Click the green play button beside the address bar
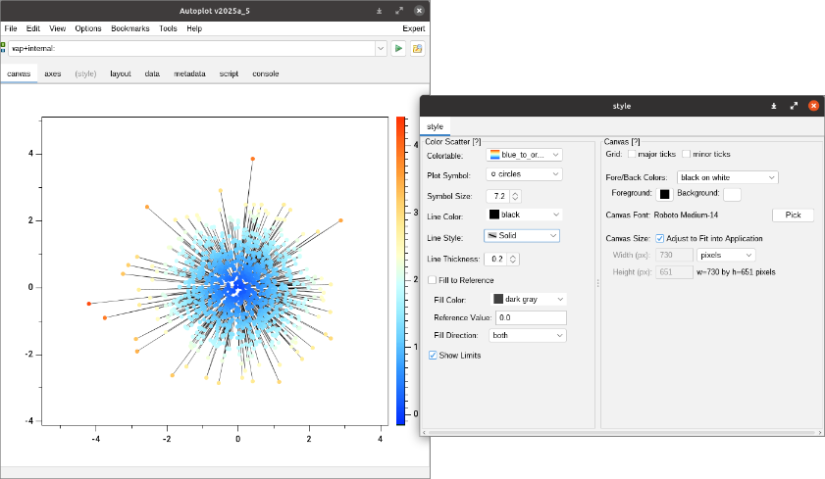The image size is (825, 479). click(x=399, y=48)
